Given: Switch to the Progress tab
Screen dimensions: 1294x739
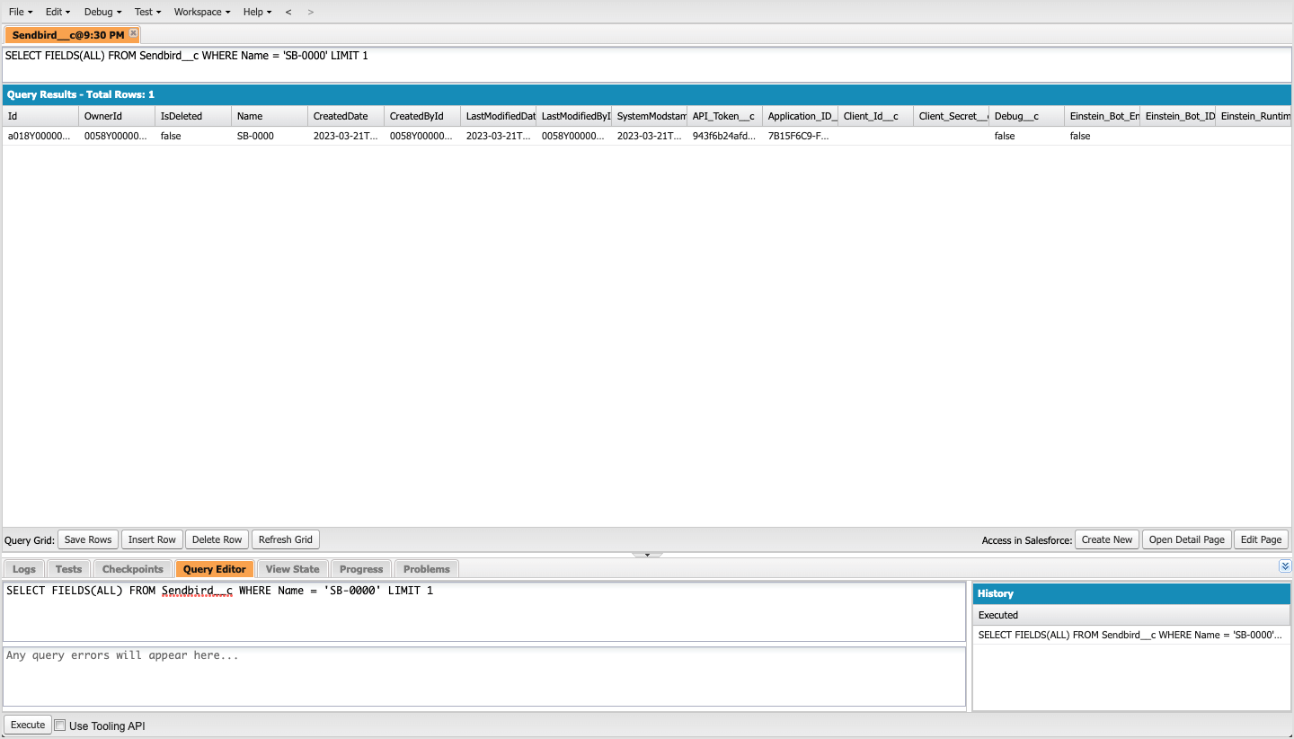Looking at the screenshot, I should point(361,569).
